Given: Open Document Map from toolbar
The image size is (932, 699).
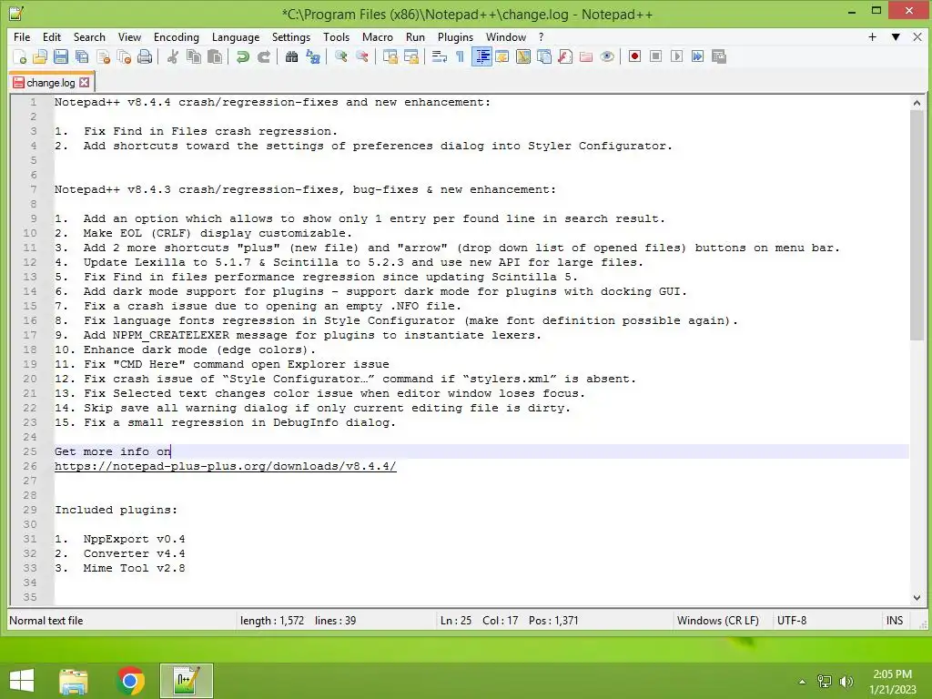Looking at the screenshot, I should click(523, 56).
